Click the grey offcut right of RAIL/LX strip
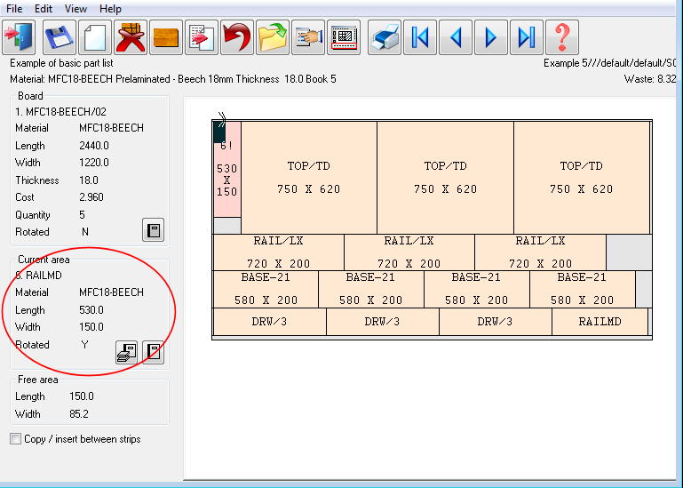 click(x=629, y=252)
